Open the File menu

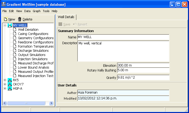[x=4, y=11]
